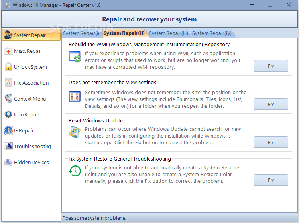
Task: Fix System Restore General Troubleshooting
Action: click(x=271, y=180)
